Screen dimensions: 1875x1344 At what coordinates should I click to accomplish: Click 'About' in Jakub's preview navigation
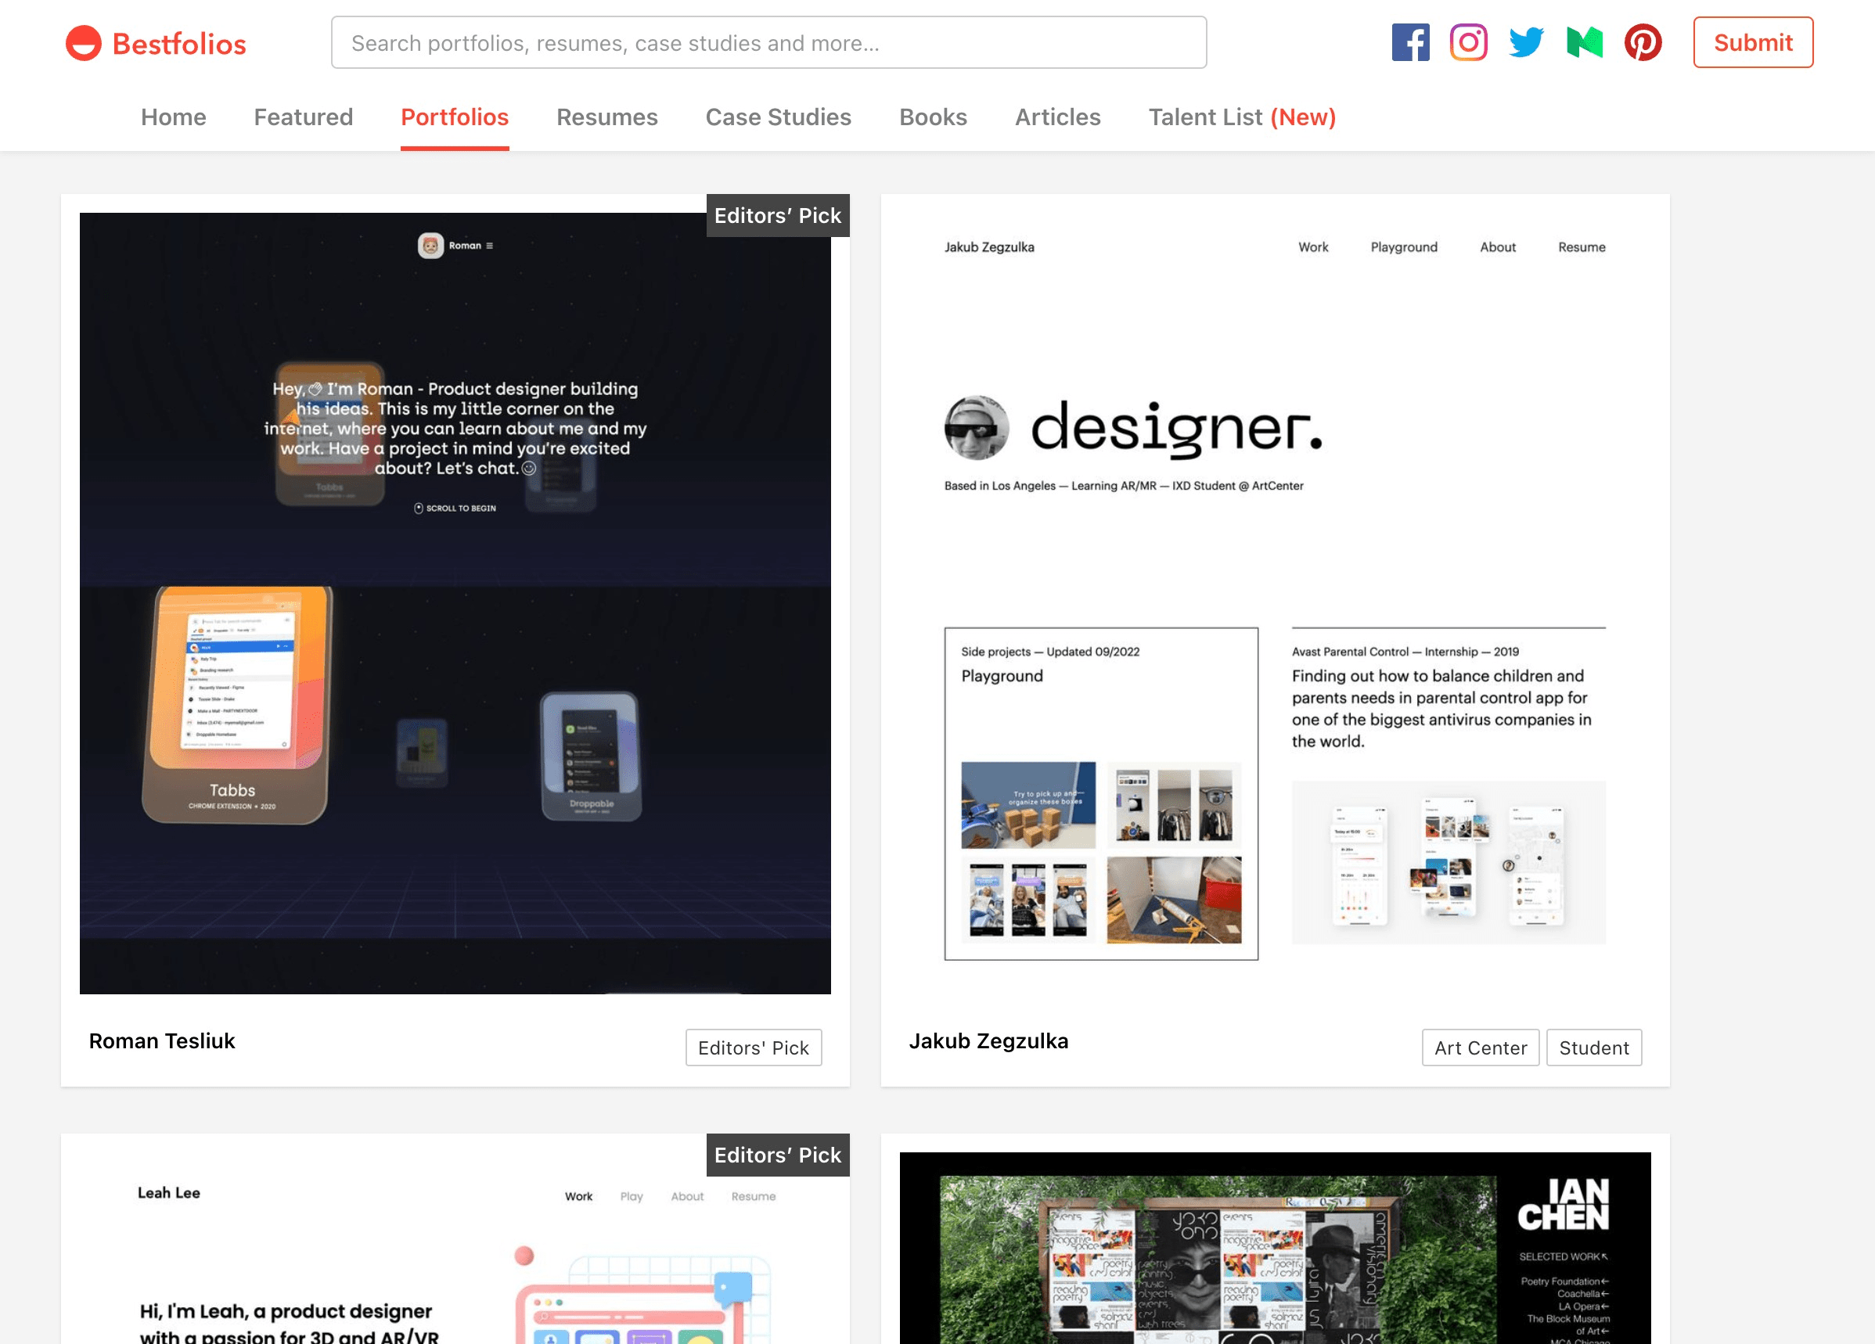[1497, 247]
